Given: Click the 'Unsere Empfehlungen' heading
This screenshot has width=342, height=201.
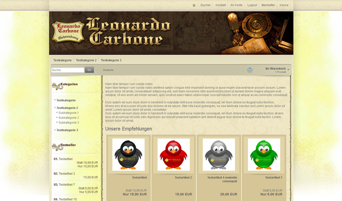Looking at the screenshot, I should click(128, 129).
